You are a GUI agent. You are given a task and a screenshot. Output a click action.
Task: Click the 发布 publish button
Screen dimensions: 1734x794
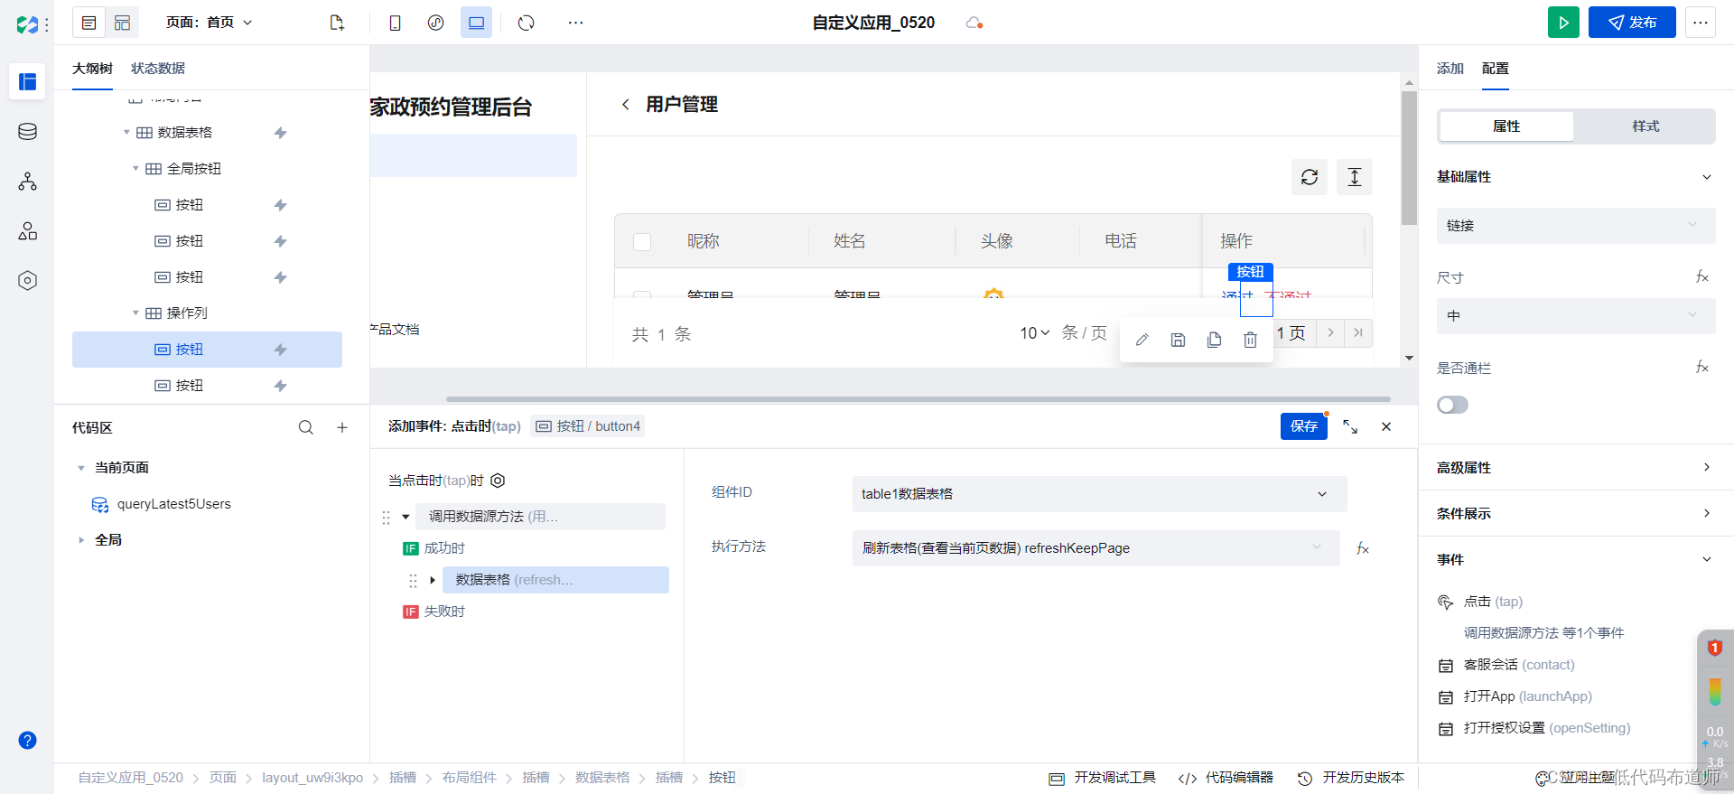[1632, 23]
